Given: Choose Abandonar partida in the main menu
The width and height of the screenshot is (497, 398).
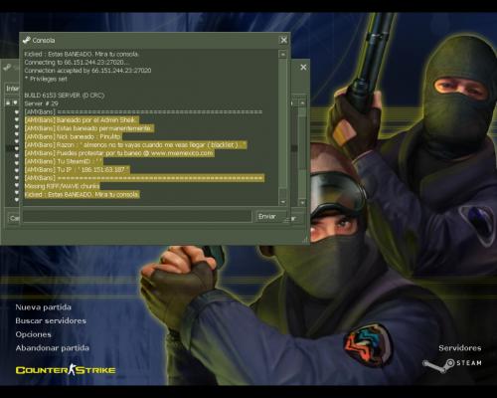Looking at the screenshot, I should click(x=53, y=348).
